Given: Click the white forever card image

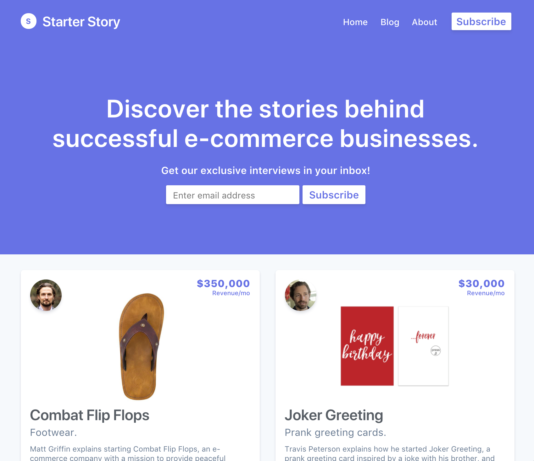Looking at the screenshot, I should click(423, 346).
